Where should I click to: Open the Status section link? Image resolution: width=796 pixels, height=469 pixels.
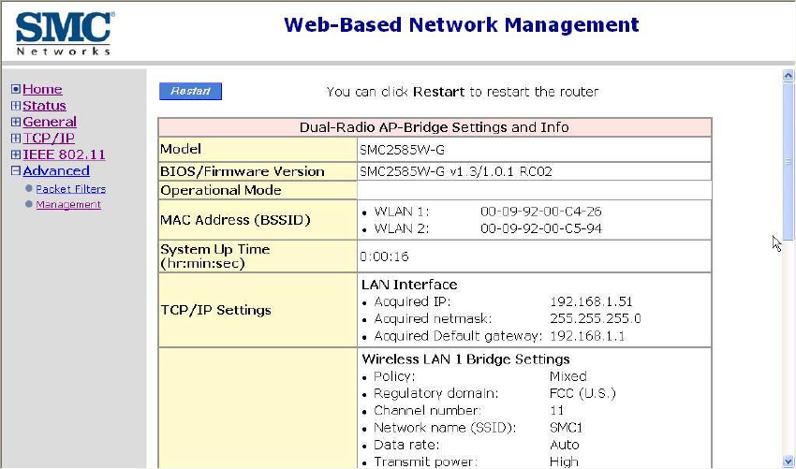pyautogui.click(x=44, y=106)
